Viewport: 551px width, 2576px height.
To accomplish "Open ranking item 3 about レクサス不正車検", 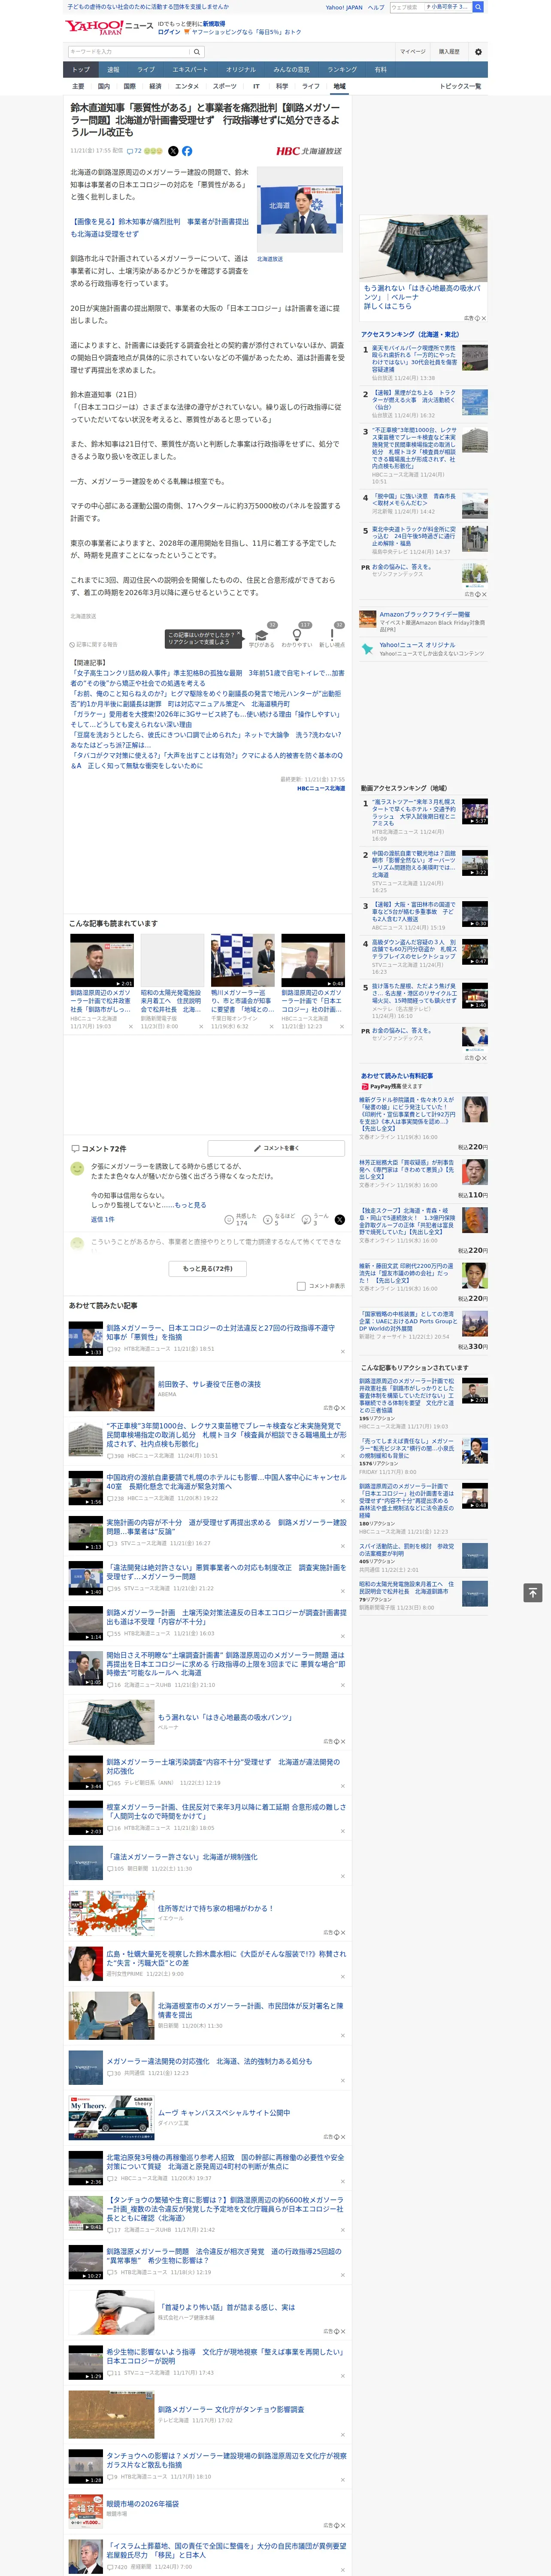I will tap(424, 456).
